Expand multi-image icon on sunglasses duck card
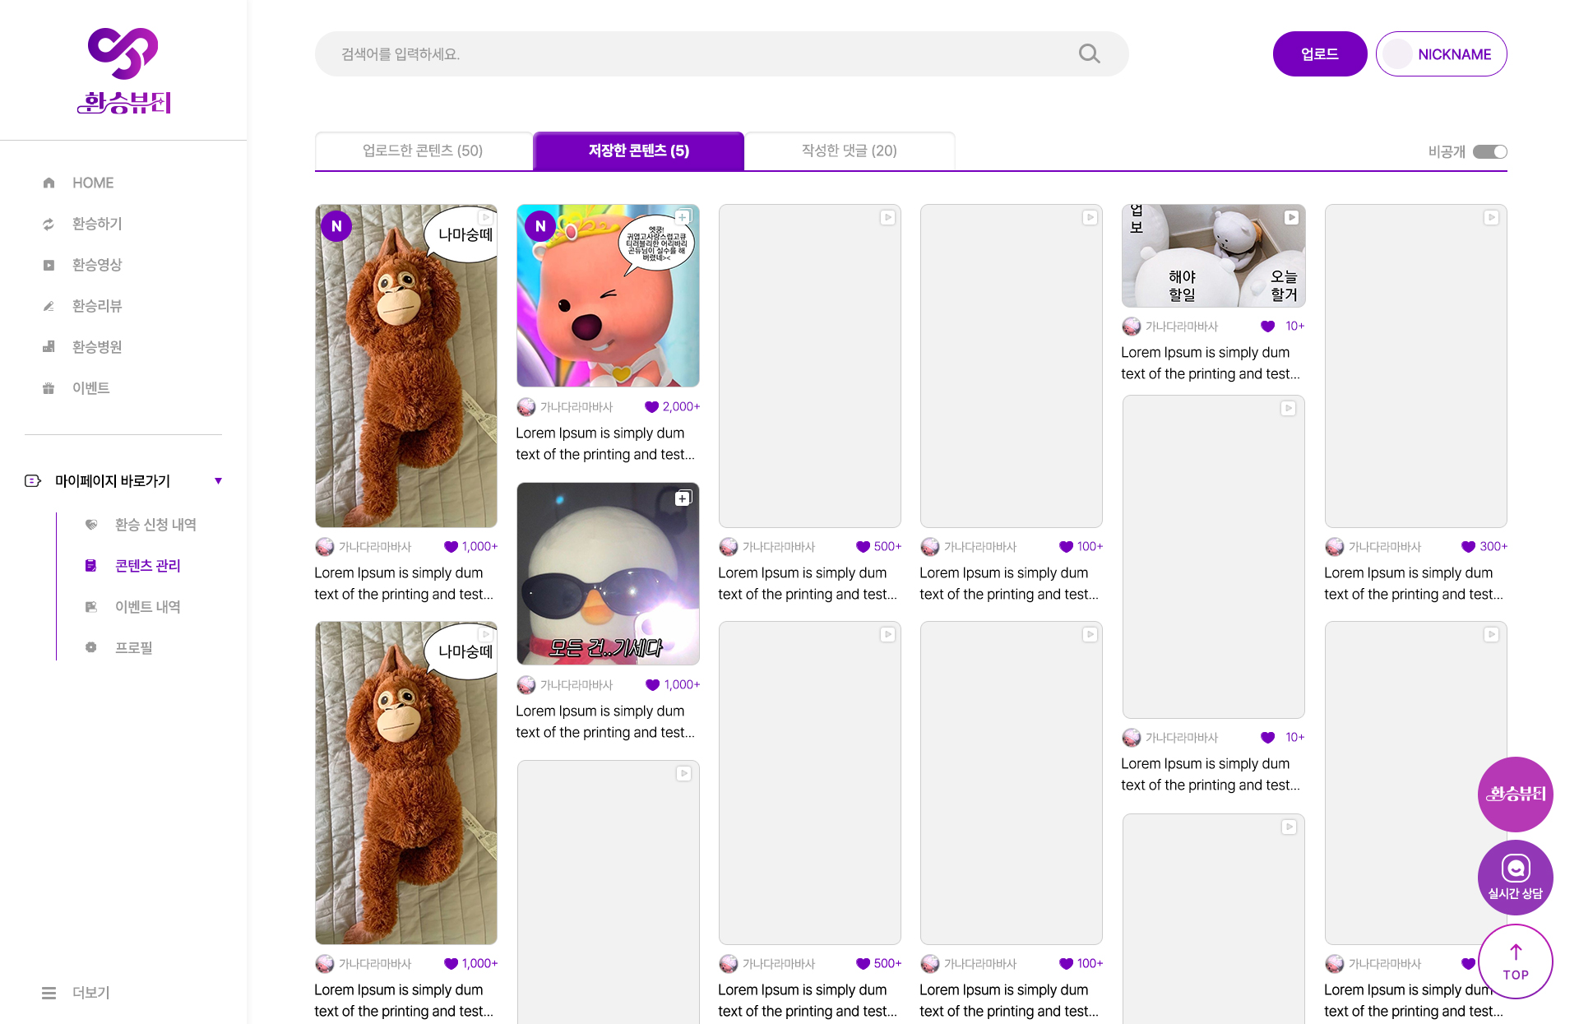This screenshot has height=1024, width=1579. click(x=683, y=498)
